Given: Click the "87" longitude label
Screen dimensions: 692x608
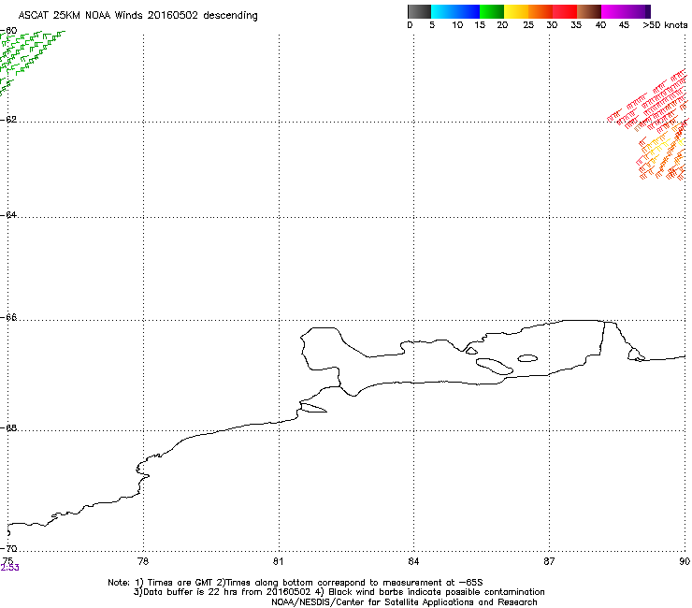Looking at the screenshot, I should (549, 561).
